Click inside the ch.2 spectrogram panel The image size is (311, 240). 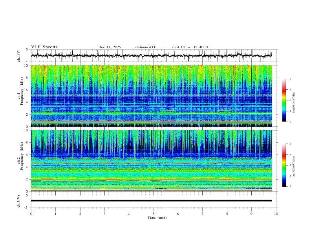(152, 161)
